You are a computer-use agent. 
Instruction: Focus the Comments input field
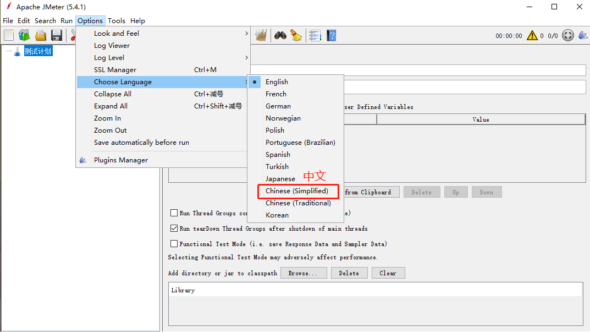[465, 86]
